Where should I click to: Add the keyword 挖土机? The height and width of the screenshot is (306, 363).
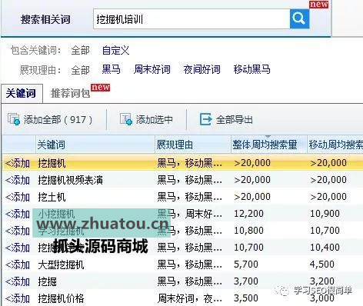(18, 197)
